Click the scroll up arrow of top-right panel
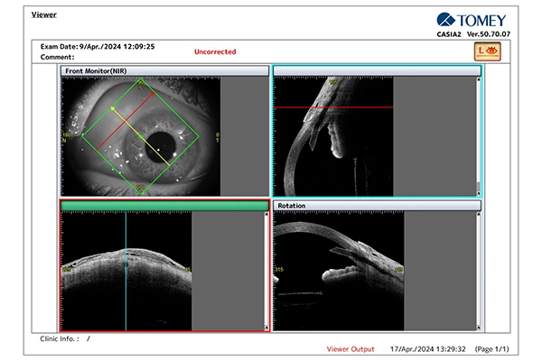Viewport: 542px width, 361px height. [479, 79]
